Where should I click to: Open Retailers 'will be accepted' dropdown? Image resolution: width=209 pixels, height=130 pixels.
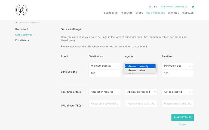coord(178,92)
